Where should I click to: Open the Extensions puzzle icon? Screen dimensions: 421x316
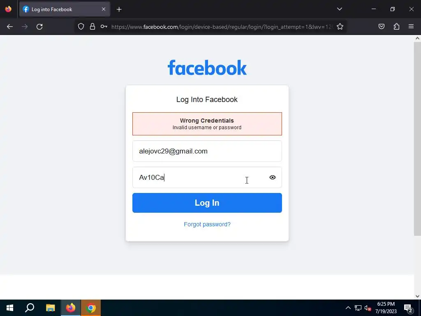click(396, 26)
